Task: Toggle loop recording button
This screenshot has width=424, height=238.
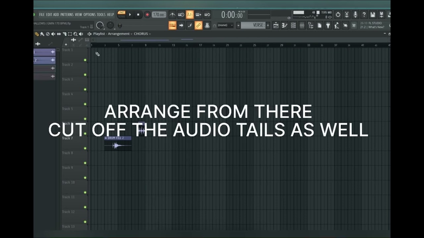Action: click(x=207, y=15)
